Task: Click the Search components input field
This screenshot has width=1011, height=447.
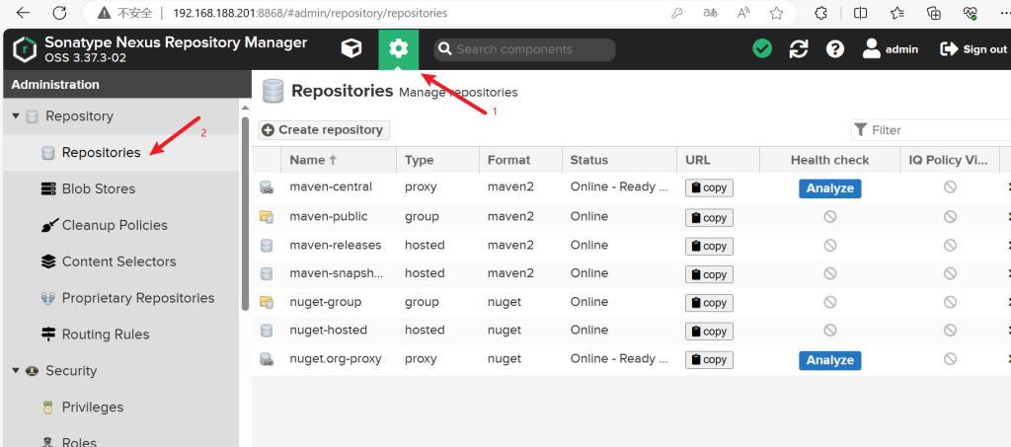Action: pos(533,49)
